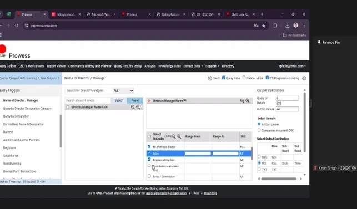Screen dimensions: 357x209
Task: Bookmark this page with the star icon
Action: pyautogui.click(x=264, y=26)
